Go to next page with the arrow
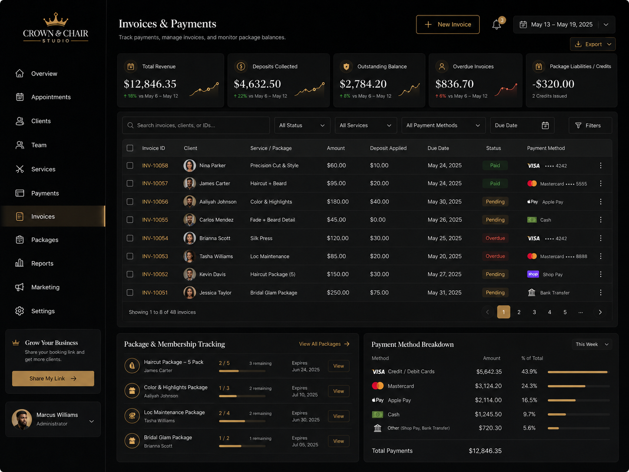Viewport: 629px width, 472px height. (600, 312)
